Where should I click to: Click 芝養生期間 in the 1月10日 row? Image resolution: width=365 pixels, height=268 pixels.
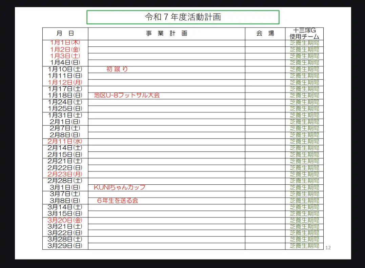coord(304,69)
